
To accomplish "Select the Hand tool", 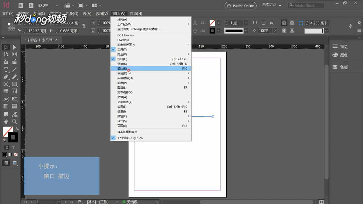I will [6, 121].
